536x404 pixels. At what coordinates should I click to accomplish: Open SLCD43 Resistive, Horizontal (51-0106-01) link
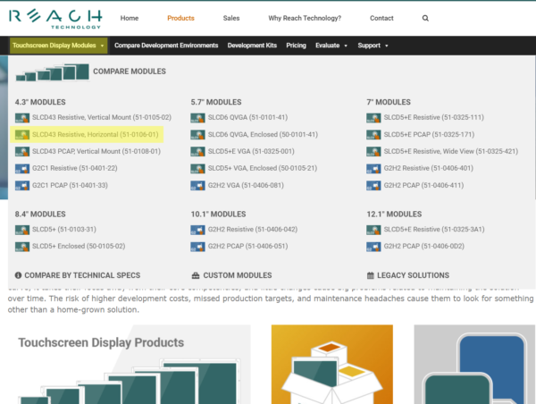tap(96, 135)
